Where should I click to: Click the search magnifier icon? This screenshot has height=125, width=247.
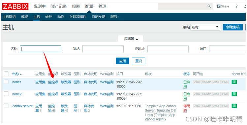(209, 6)
